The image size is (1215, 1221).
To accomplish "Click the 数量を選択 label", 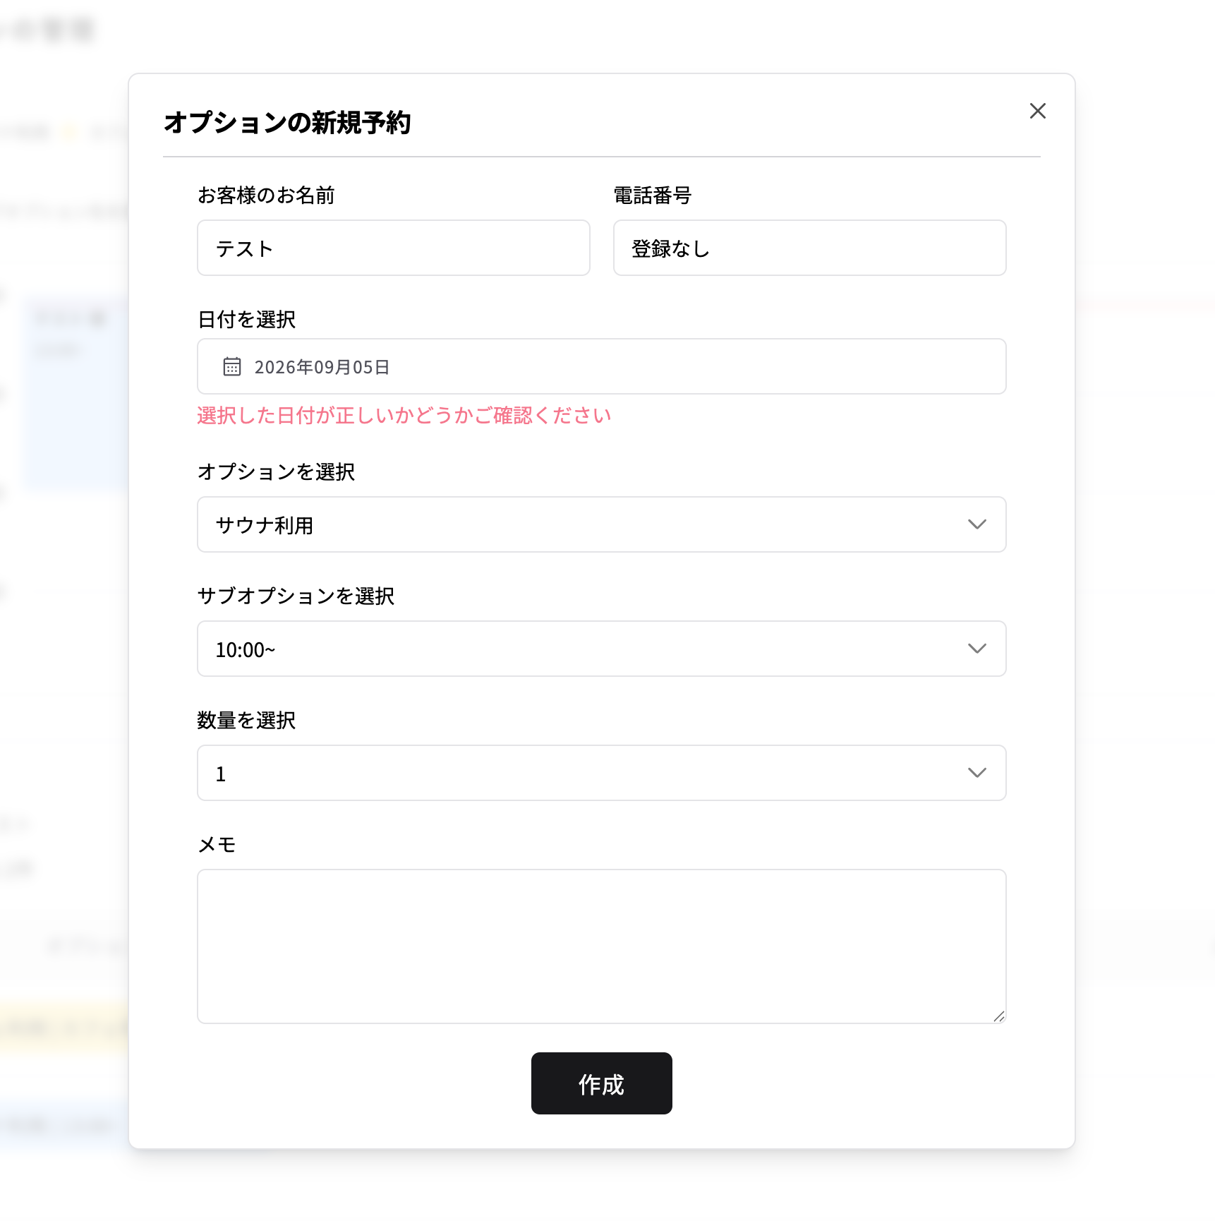I will tap(246, 720).
